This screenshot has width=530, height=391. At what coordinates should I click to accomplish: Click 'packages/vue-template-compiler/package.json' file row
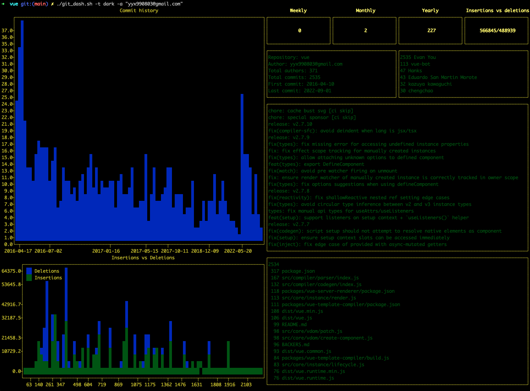(335, 305)
